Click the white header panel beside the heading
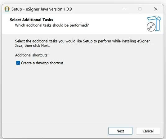The width and height of the screenshot is (166, 139). coord(116,24)
